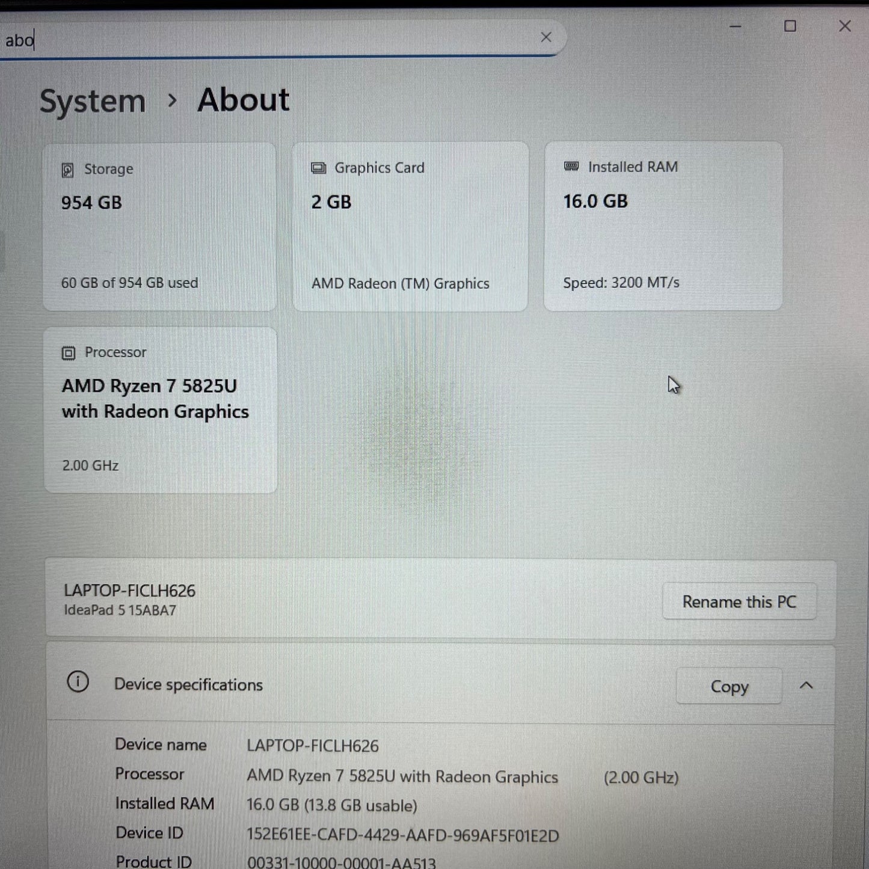The width and height of the screenshot is (869, 869).
Task: Click the Device specifications heading text
Action: (x=188, y=685)
